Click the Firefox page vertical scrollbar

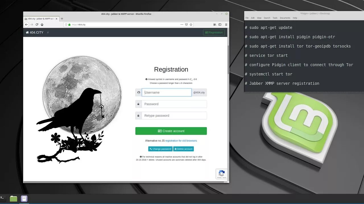228,59
